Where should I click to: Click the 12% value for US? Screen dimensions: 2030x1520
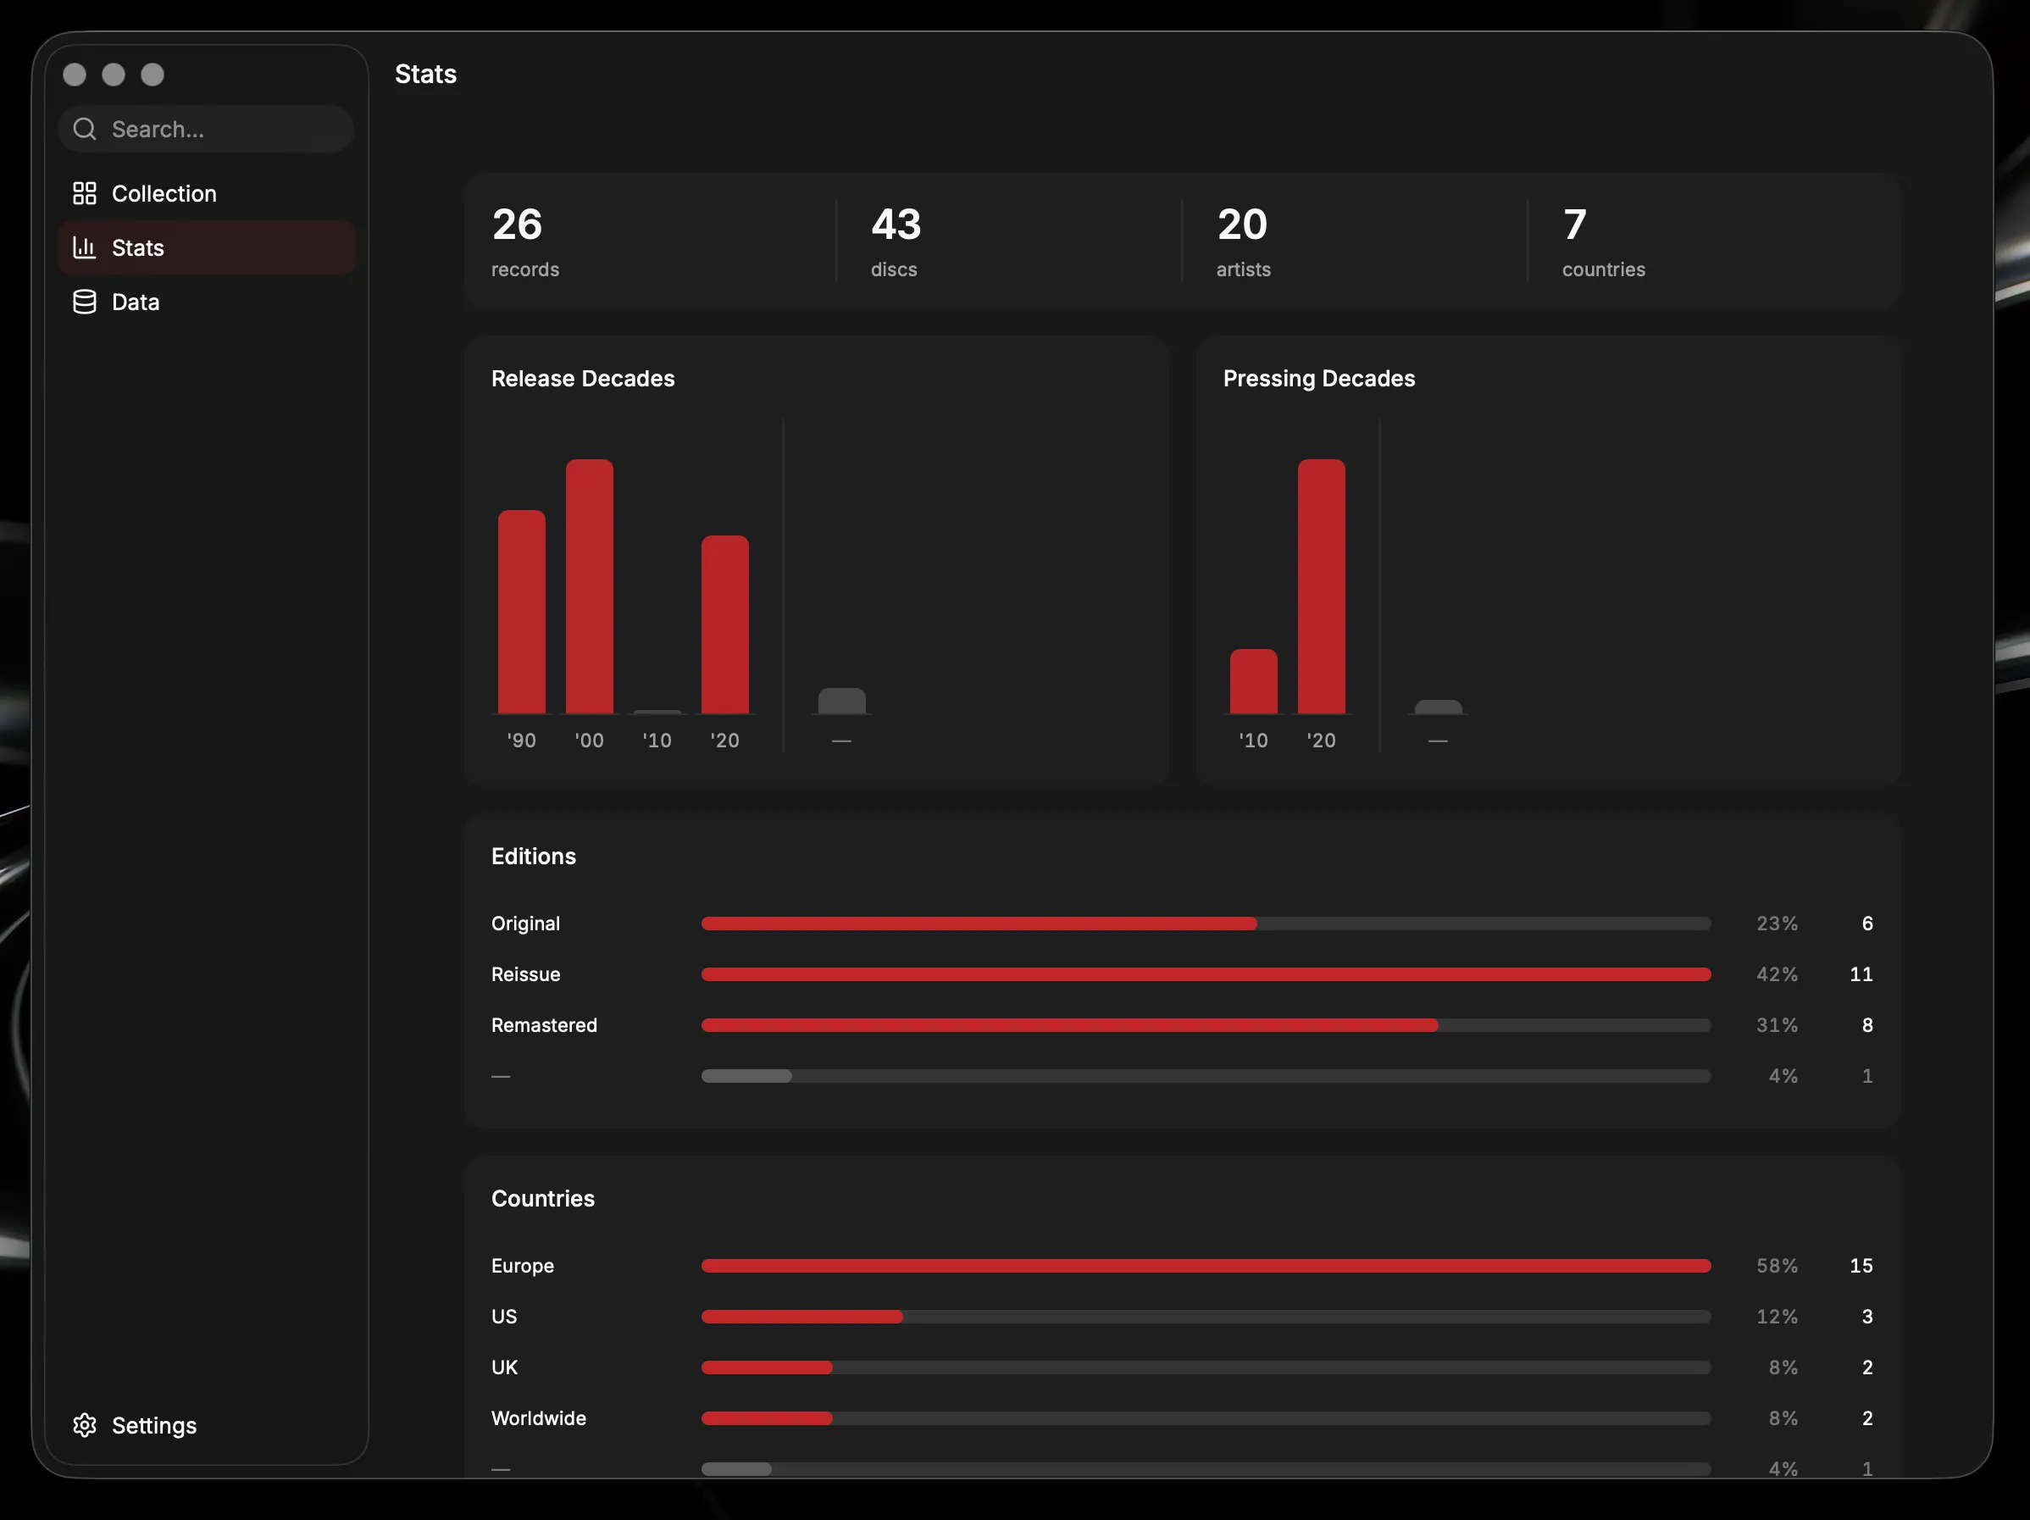pyautogui.click(x=1777, y=1317)
